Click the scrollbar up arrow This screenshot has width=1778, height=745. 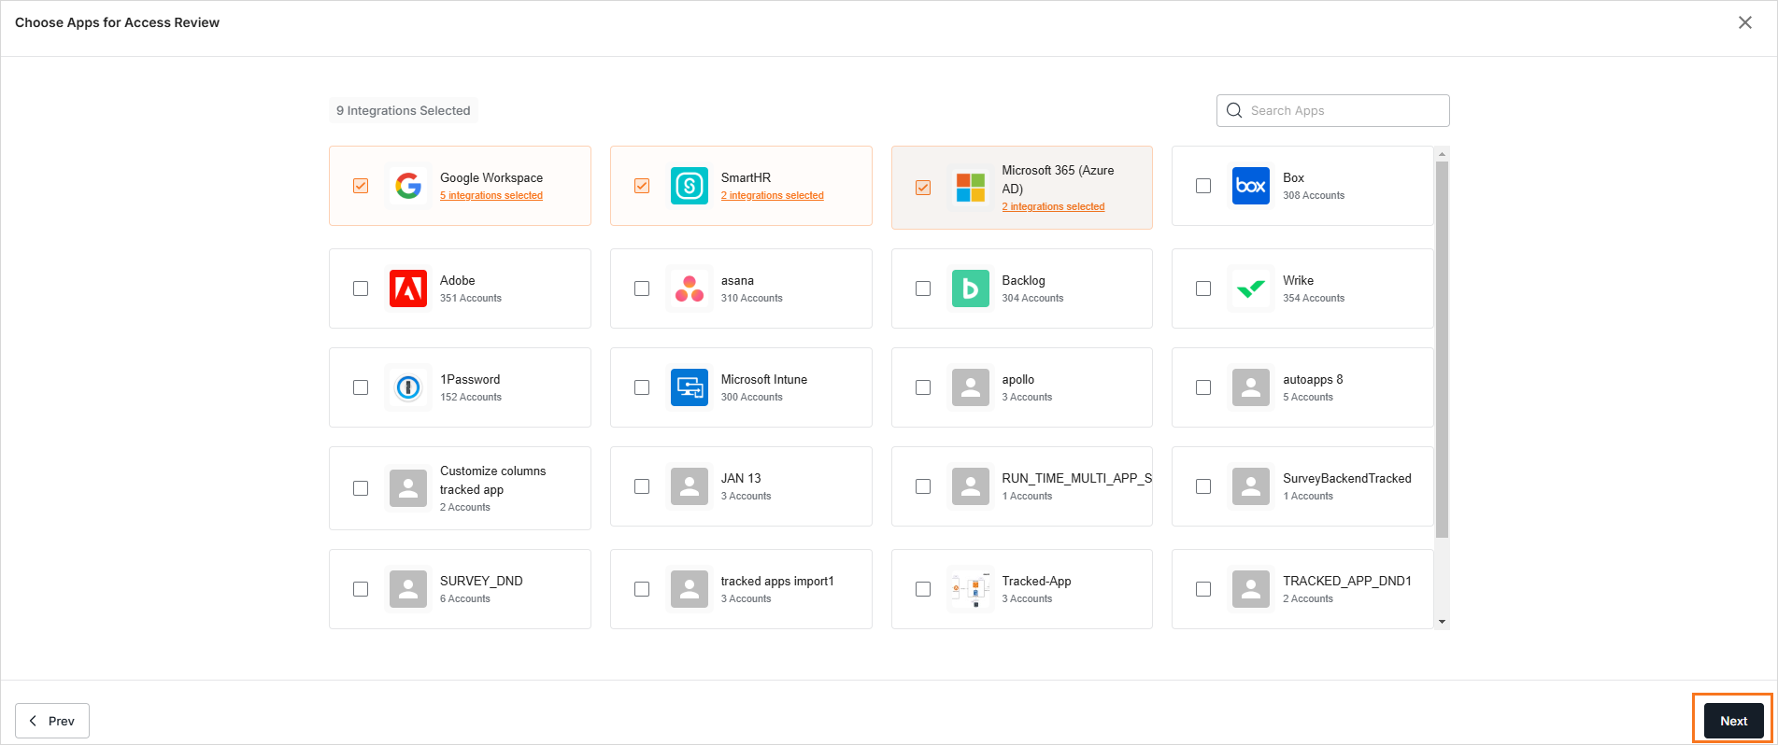[1442, 154]
